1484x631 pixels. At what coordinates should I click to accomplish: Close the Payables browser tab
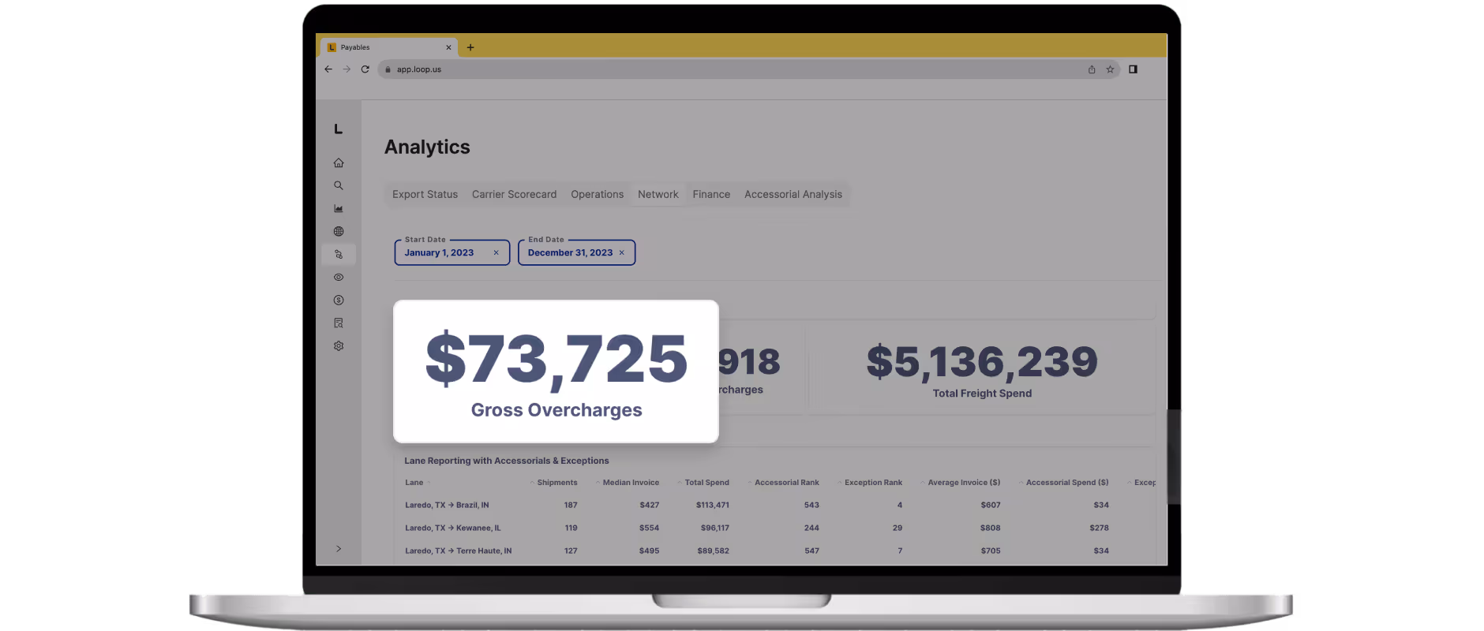448,47
